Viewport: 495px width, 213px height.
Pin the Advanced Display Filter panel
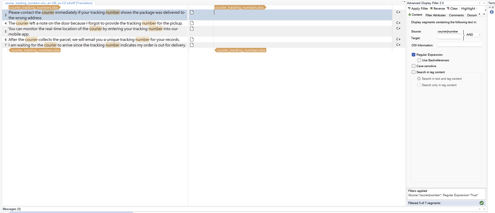(480, 3)
